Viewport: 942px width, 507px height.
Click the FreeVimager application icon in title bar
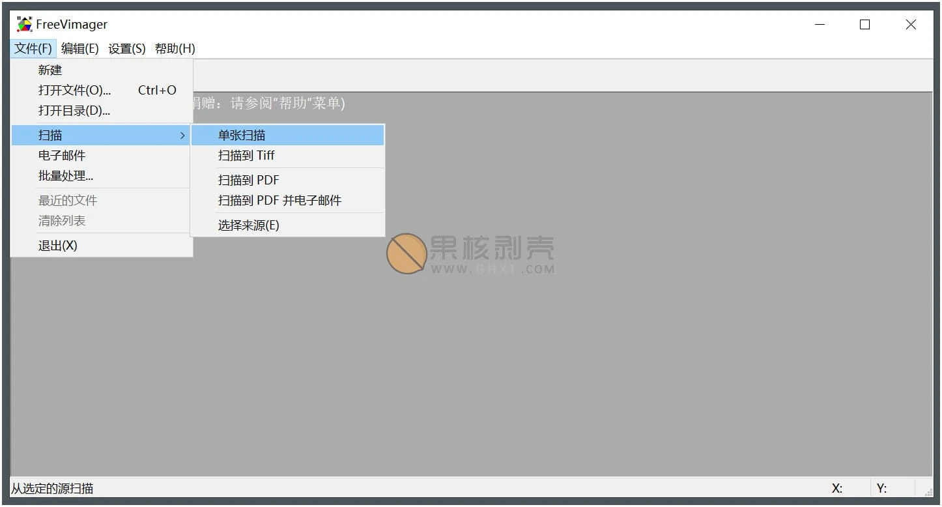coord(23,24)
